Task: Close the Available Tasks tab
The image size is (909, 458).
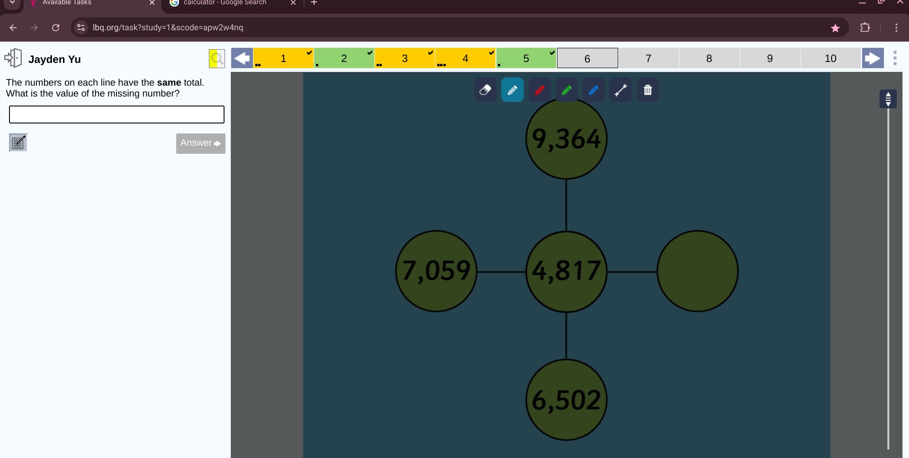Action: 152,3
